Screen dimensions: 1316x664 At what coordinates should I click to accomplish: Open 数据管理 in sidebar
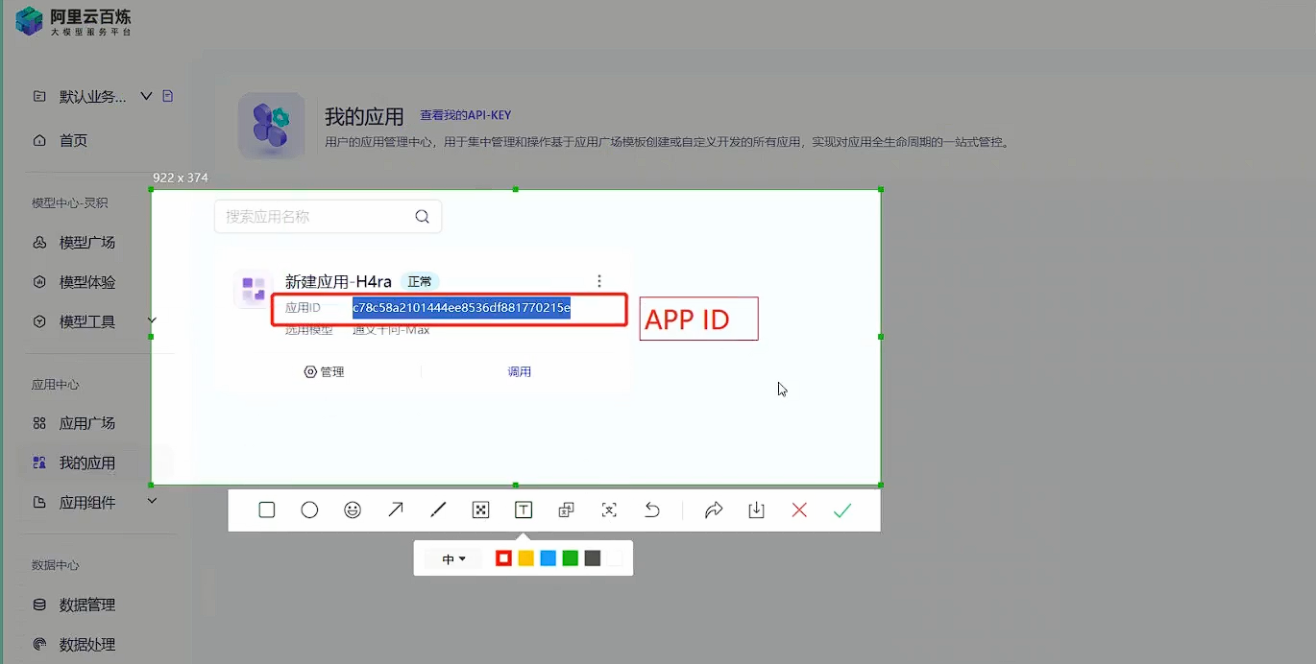point(86,605)
